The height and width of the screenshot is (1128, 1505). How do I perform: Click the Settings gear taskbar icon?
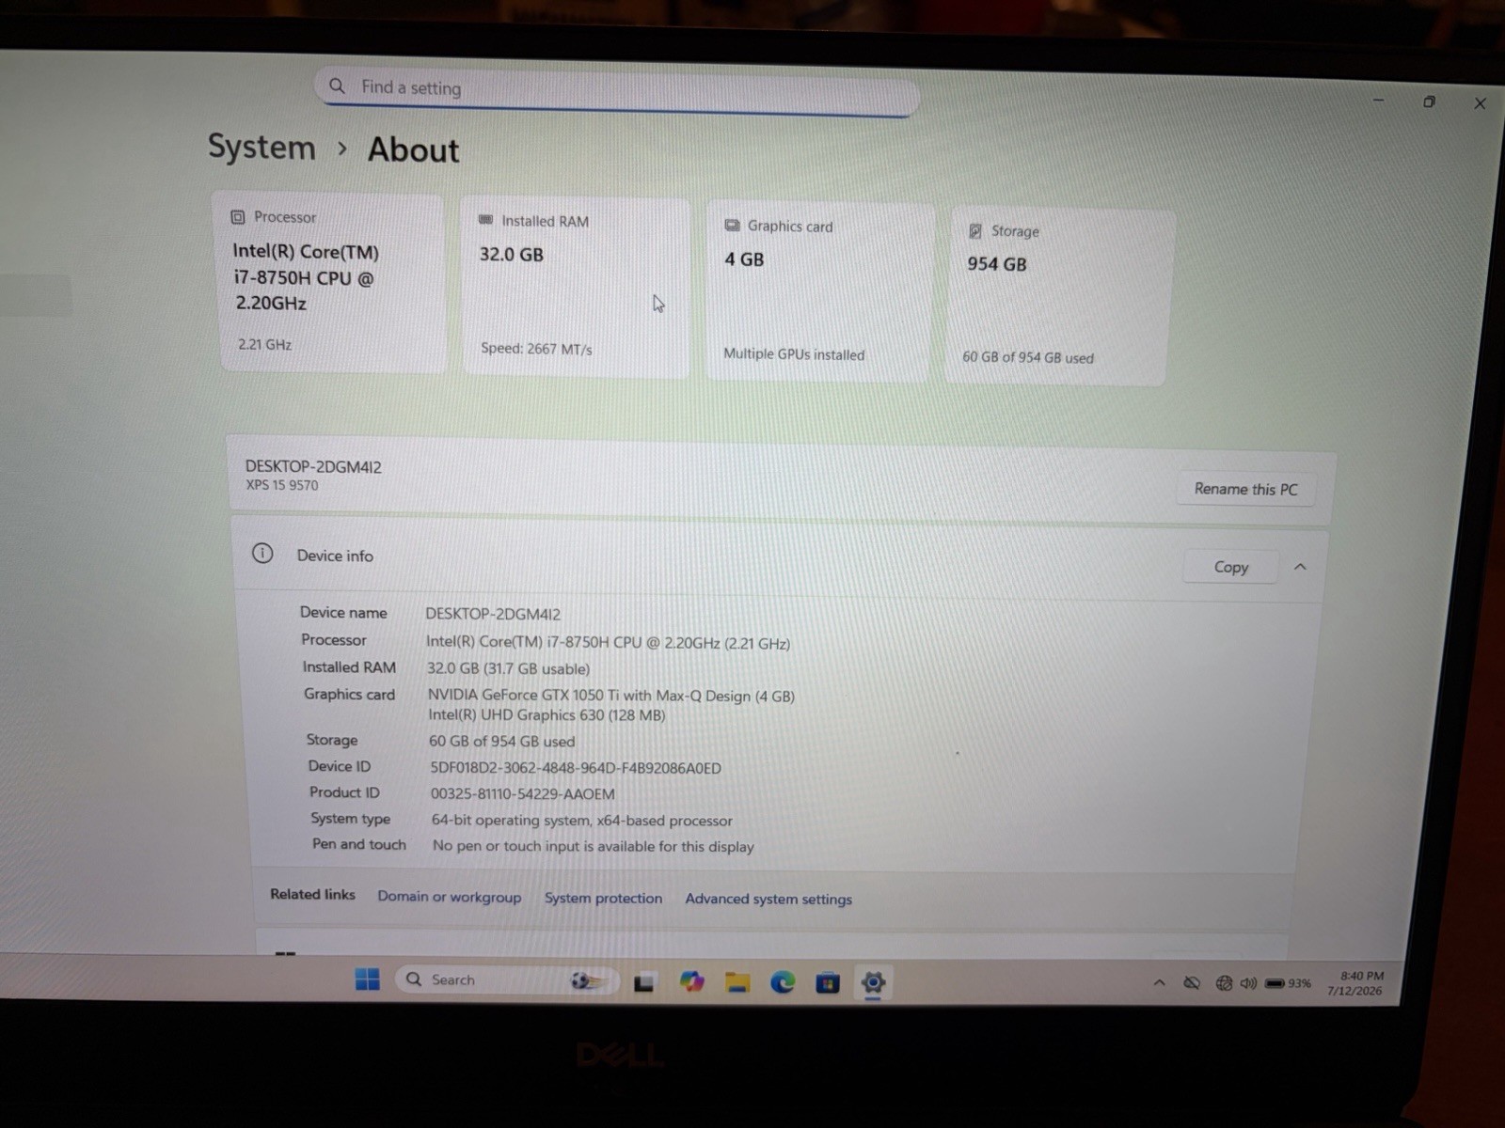click(x=873, y=983)
